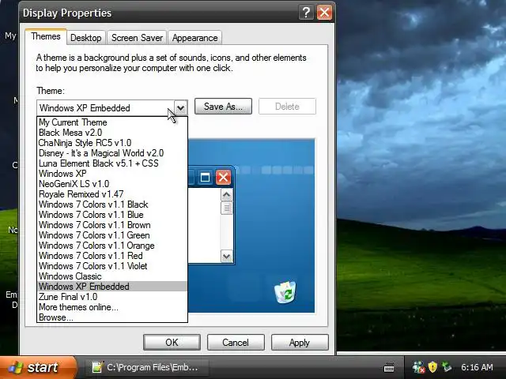Click the Recycle Bin icon in preview
The image size is (506, 379).
click(x=285, y=291)
